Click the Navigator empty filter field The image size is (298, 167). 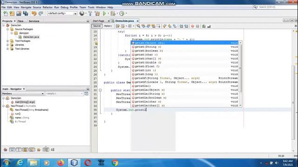pyautogui.click(x=64, y=94)
